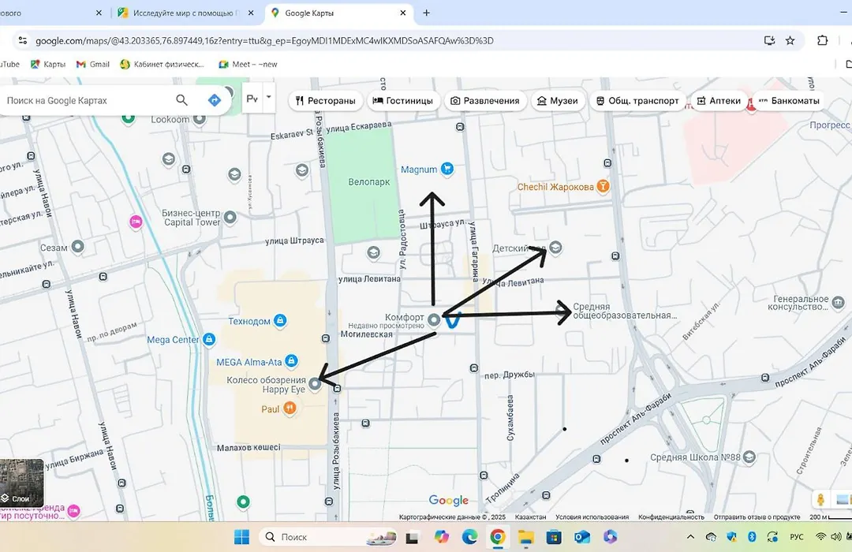The image size is (852, 552).
Task: Filter map by Банкоматы
Action: pos(789,100)
